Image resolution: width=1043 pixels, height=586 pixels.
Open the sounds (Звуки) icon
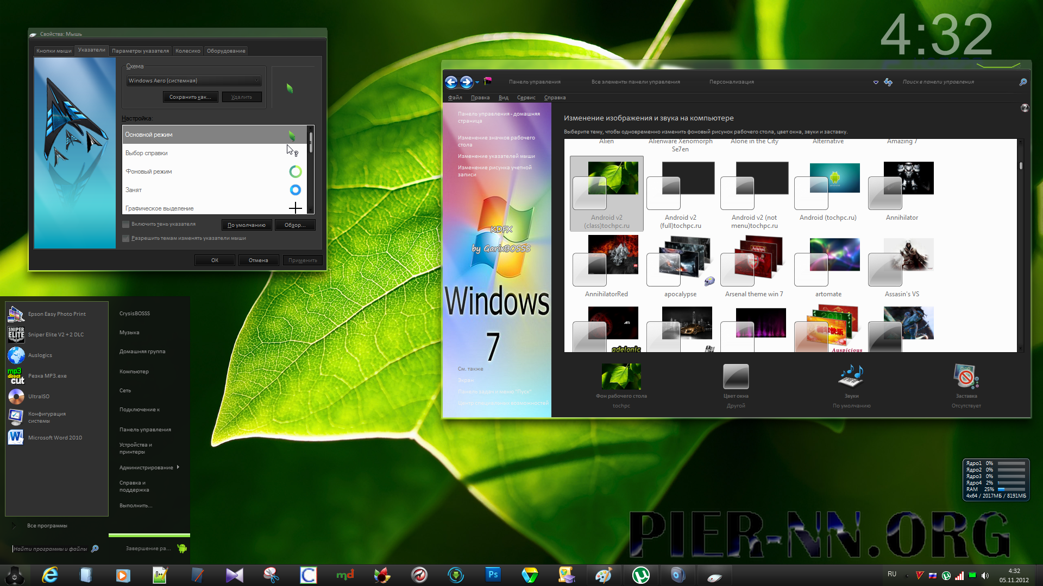(851, 376)
